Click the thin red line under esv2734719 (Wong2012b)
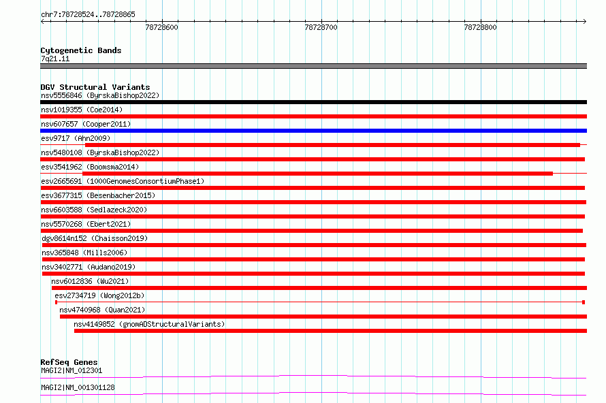 click(x=320, y=302)
